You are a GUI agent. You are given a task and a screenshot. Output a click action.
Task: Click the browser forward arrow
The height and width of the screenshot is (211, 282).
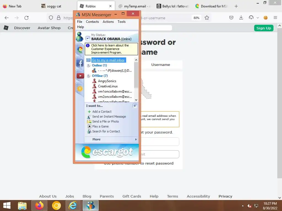[x=17, y=18]
